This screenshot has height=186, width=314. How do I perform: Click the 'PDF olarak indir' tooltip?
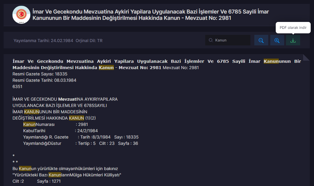tap(293, 28)
